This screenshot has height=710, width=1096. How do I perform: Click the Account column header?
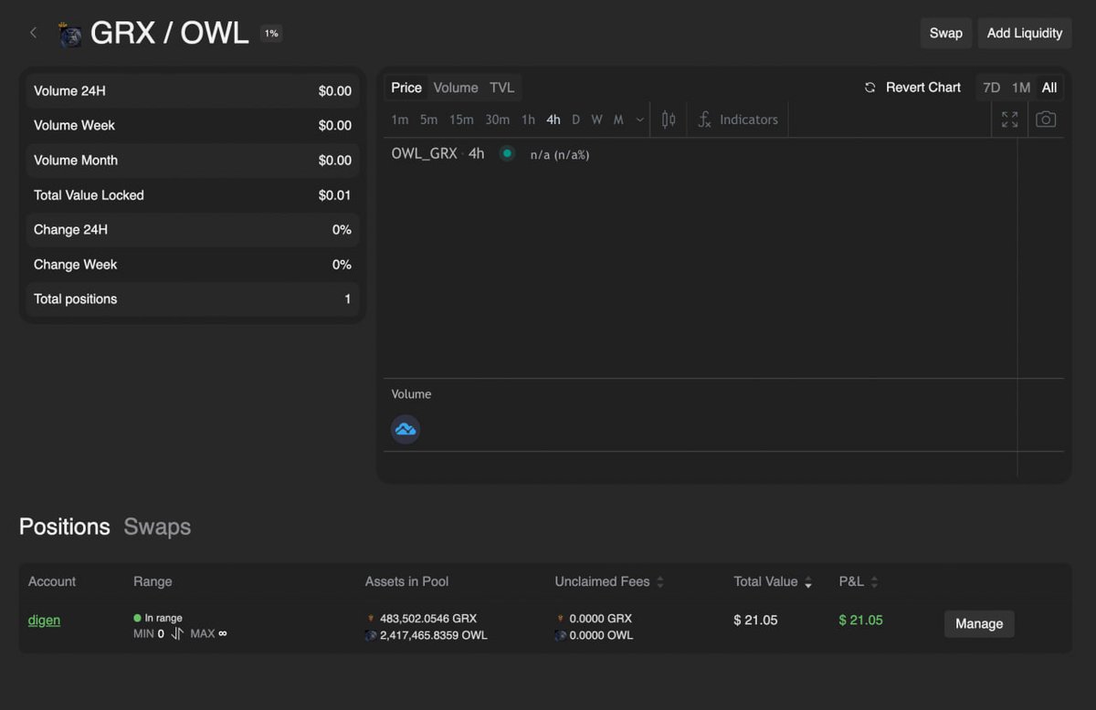[x=52, y=581]
